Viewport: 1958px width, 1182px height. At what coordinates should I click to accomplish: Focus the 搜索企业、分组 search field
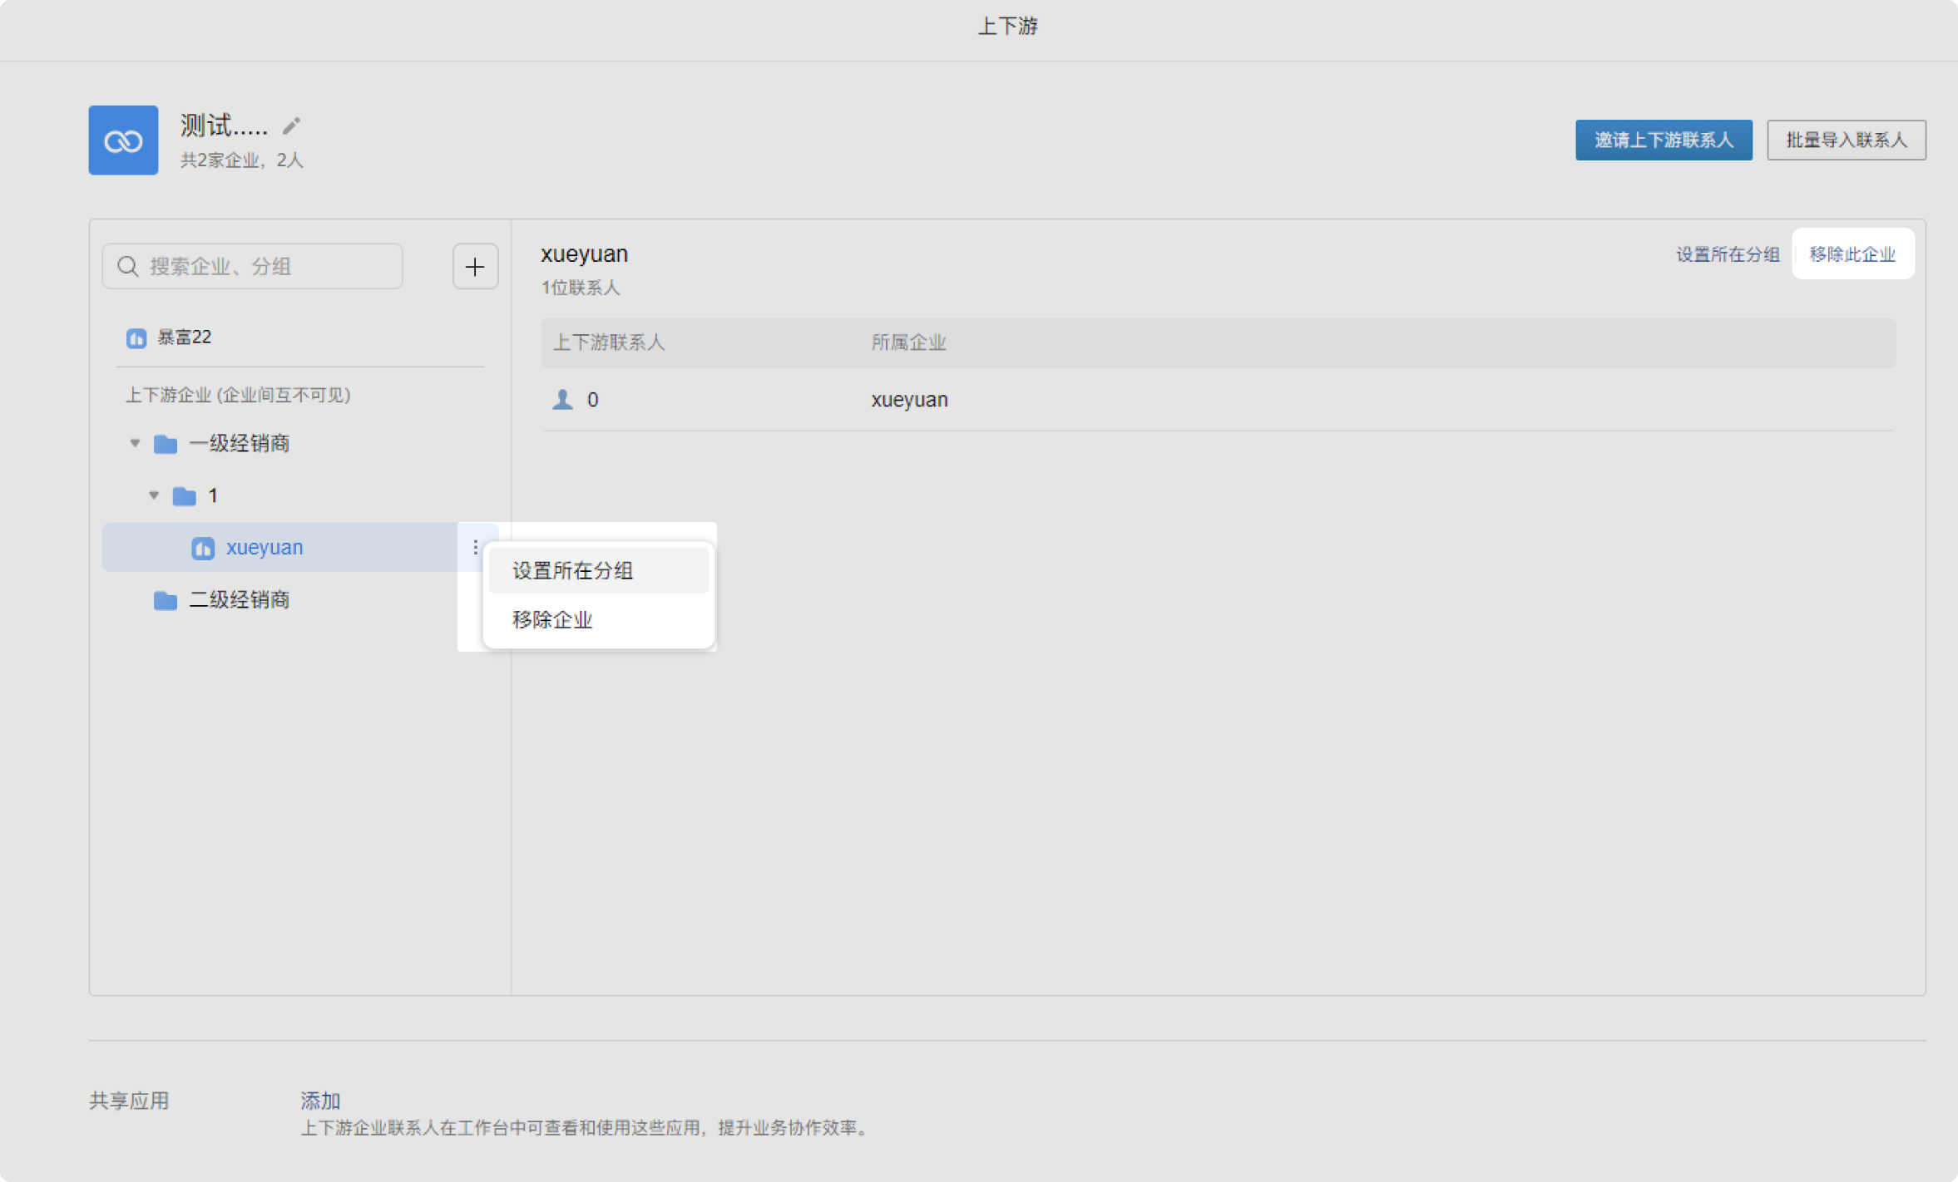253,266
